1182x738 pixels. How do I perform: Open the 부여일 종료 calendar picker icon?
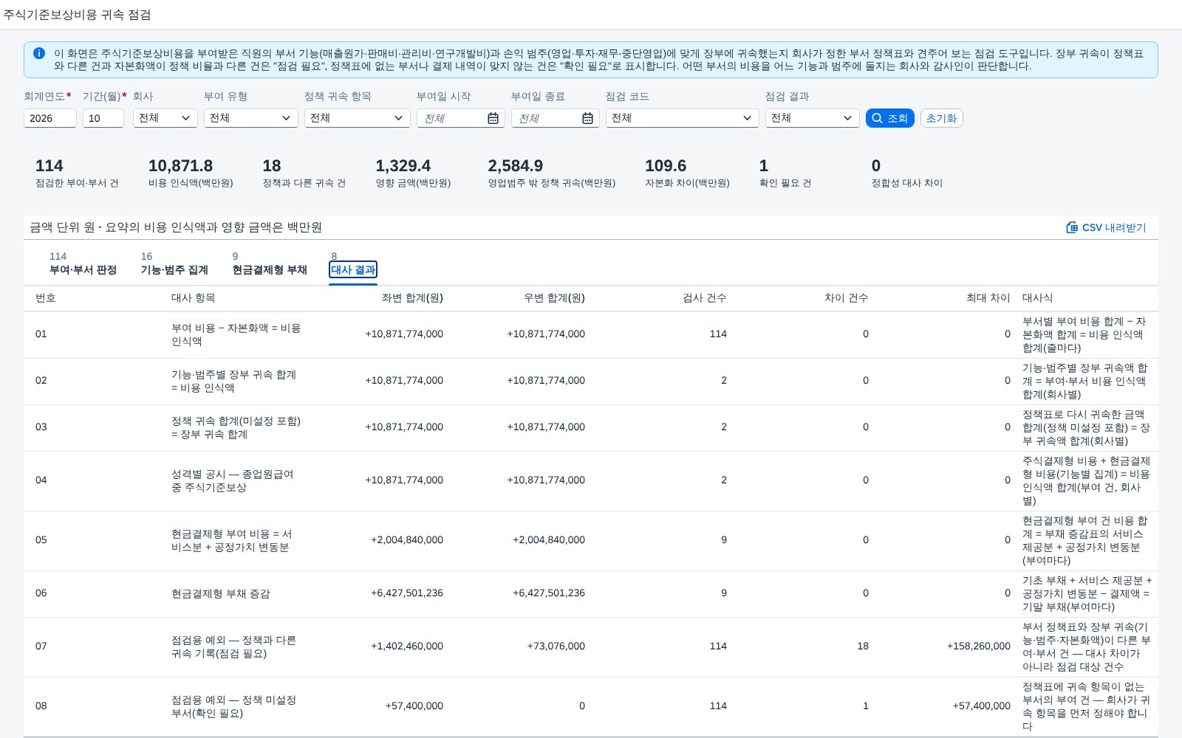coord(587,118)
